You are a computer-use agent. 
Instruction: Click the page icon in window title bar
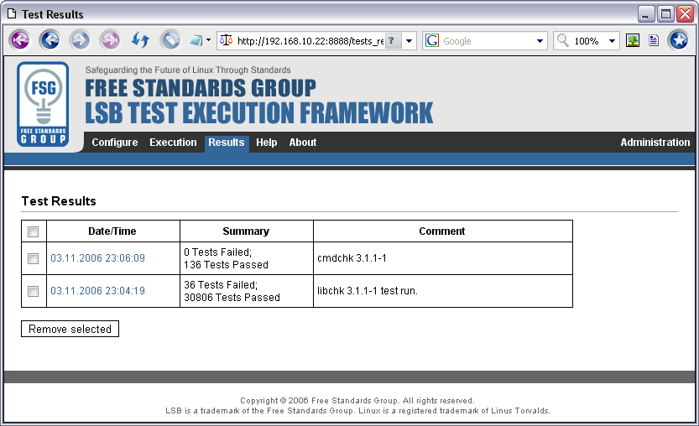pos(12,13)
